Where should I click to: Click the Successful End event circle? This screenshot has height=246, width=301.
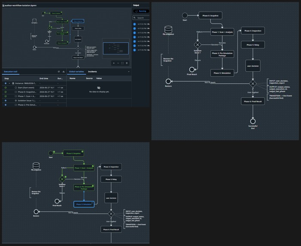[253, 121]
